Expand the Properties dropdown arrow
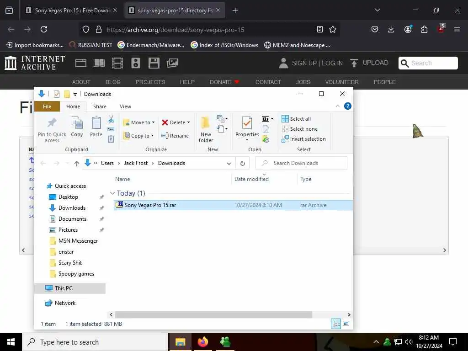The image size is (468, 351). (247, 140)
